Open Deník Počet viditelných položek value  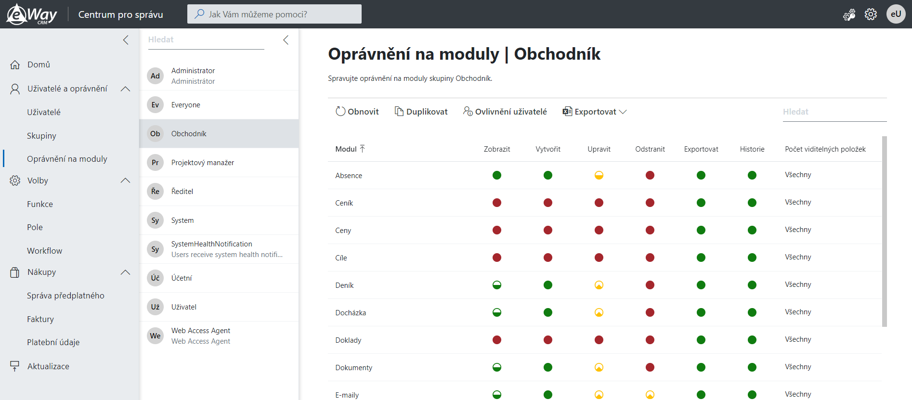pos(798,284)
